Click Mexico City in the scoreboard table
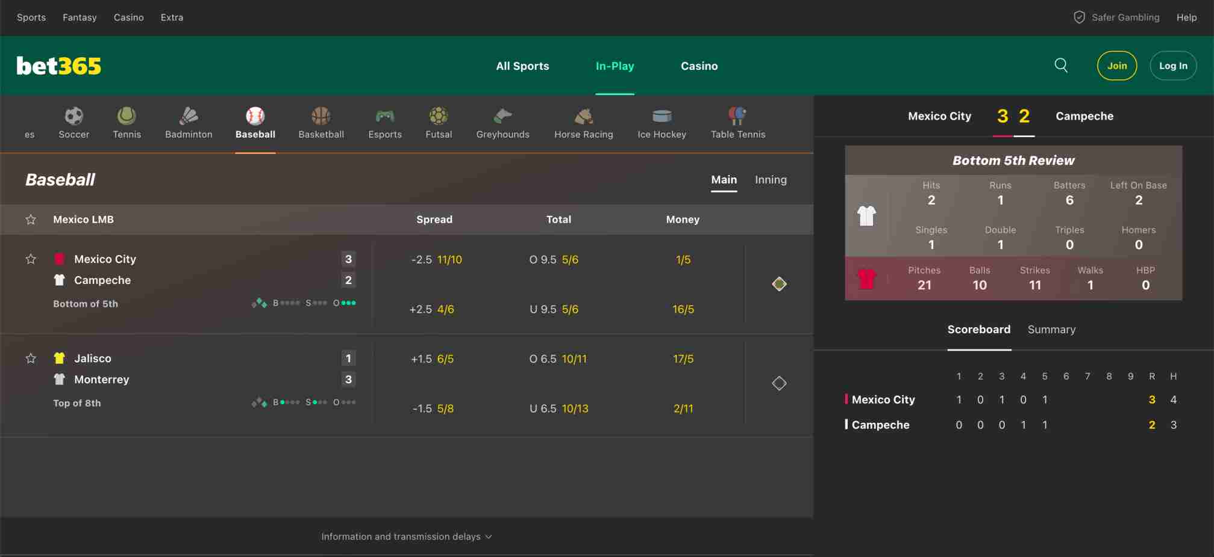 point(883,399)
